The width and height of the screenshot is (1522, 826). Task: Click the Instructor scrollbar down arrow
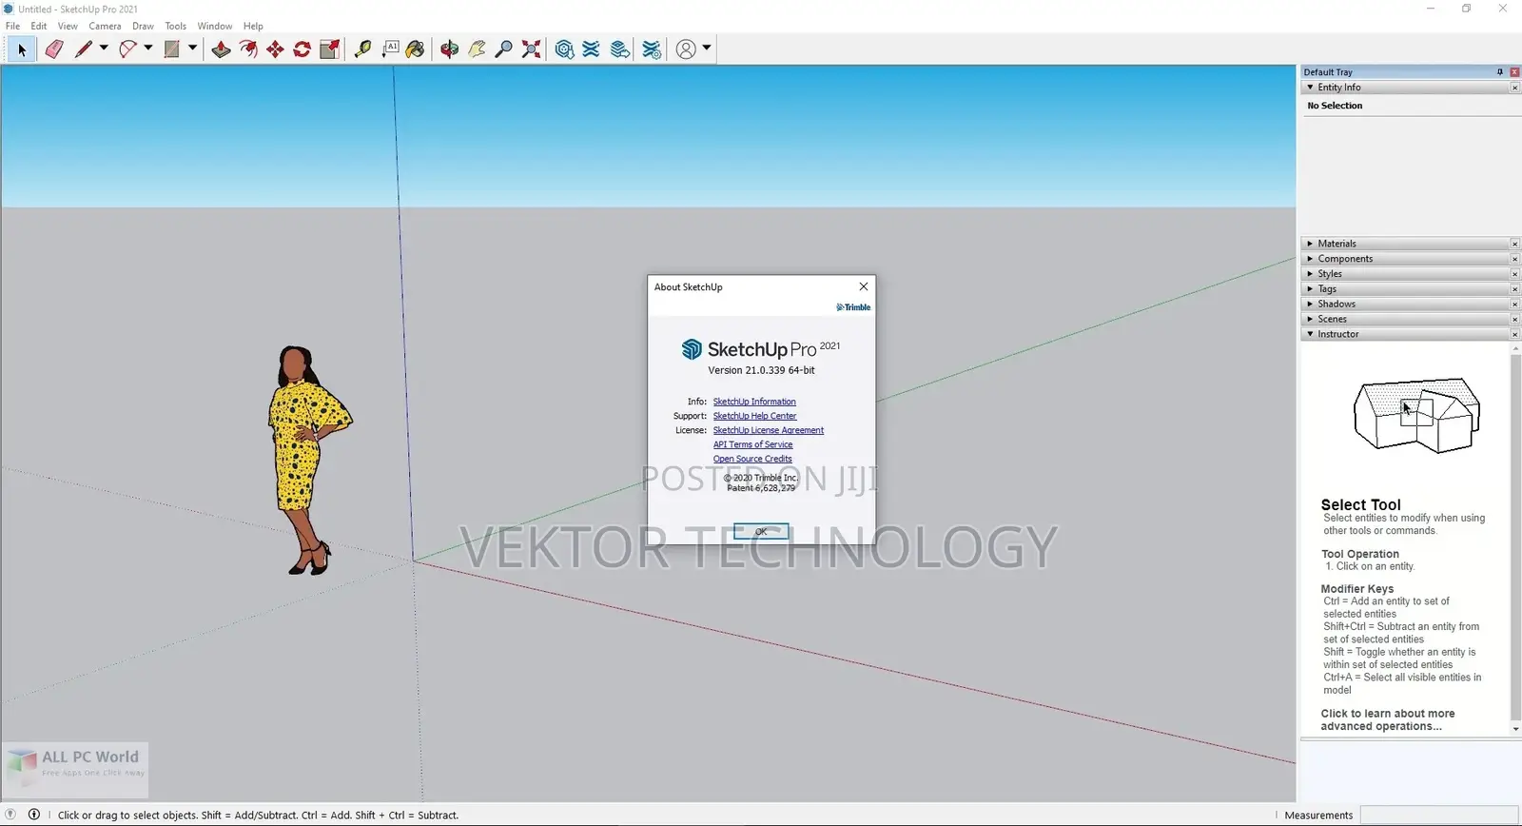tap(1515, 729)
